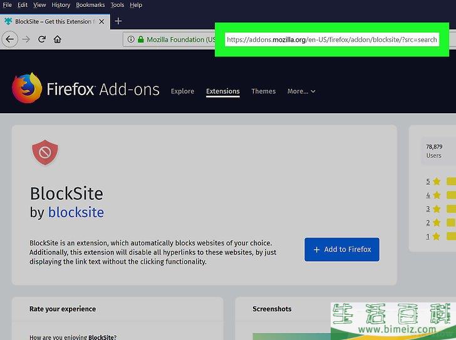Close the BlockSite tab

(x=101, y=21)
